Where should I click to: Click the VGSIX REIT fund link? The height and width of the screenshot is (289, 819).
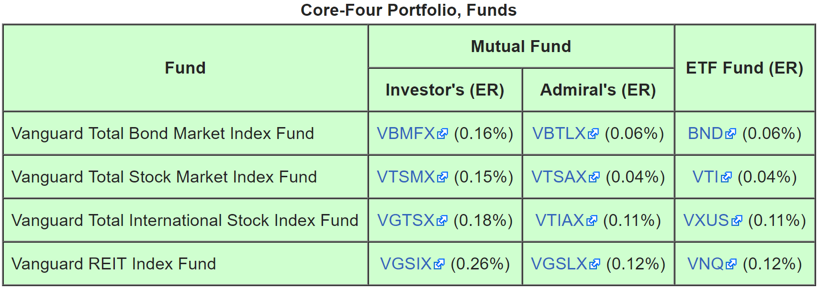click(x=406, y=264)
